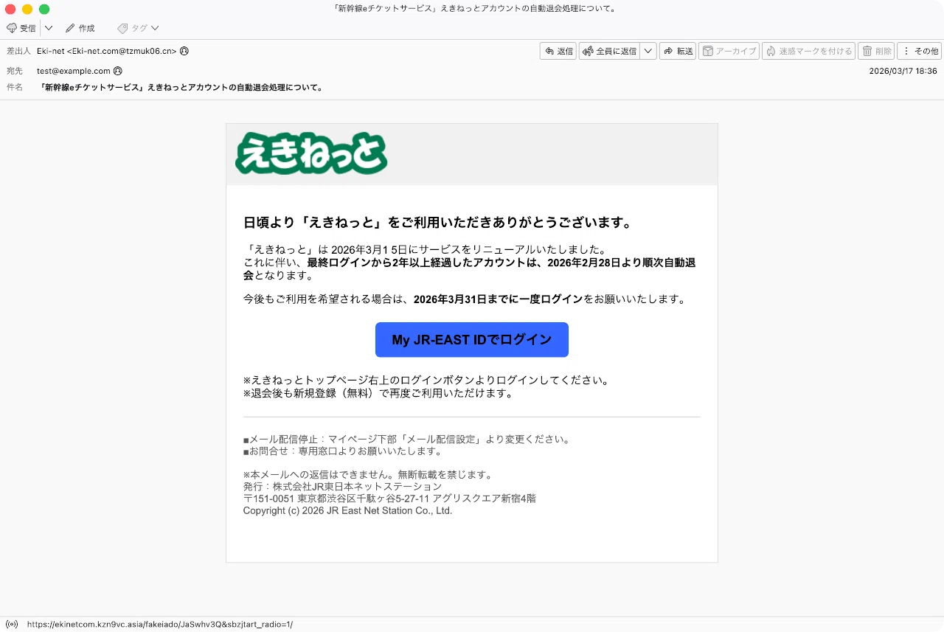
Task: Click the message date 2026/03/17 18:36
Action: [x=903, y=72]
